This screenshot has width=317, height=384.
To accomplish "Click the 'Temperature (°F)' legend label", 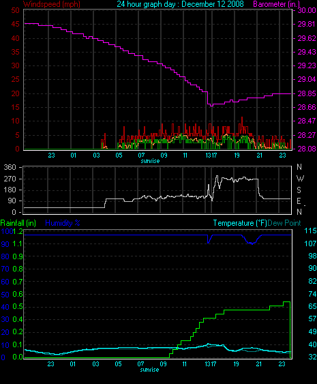I will (x=240, y=223).
